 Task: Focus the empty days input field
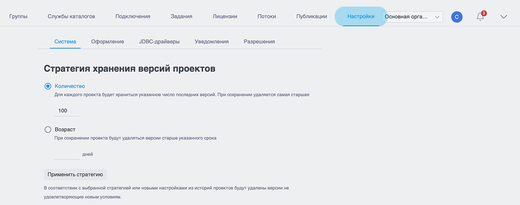67,154
